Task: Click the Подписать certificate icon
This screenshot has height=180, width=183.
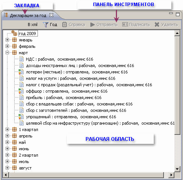Action: point(125,24)
